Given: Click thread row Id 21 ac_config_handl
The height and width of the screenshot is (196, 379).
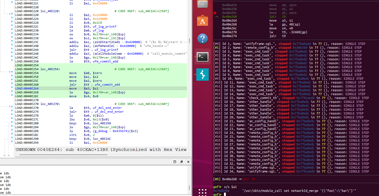Looking at the screenshot, I should point(291,121).
